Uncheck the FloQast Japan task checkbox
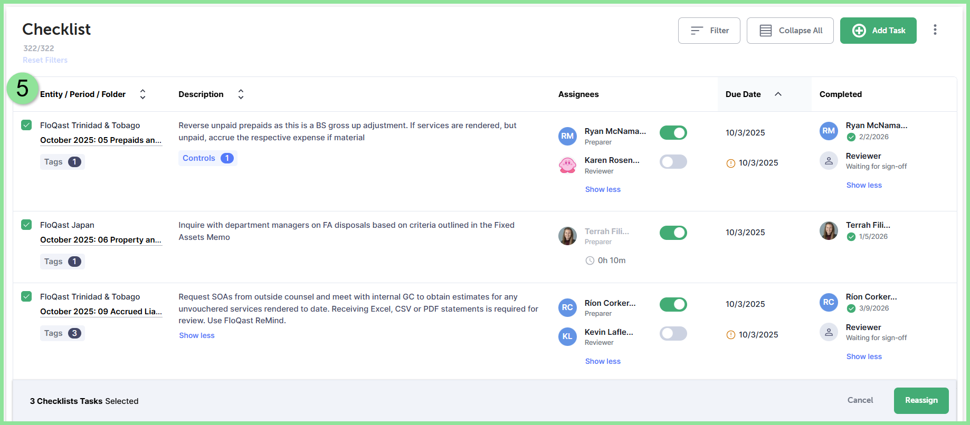970x425 pixels. pyautogui.click(x=26, y=225)
